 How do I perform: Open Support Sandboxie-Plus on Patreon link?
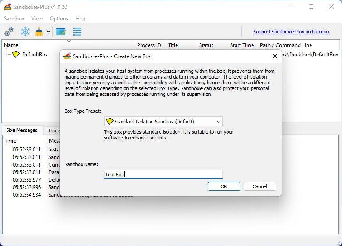[291, 32]
